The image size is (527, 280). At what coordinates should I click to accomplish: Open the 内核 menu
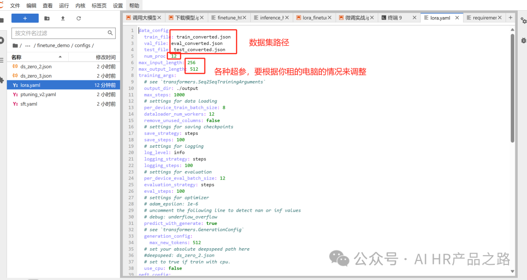pos(81,5)
